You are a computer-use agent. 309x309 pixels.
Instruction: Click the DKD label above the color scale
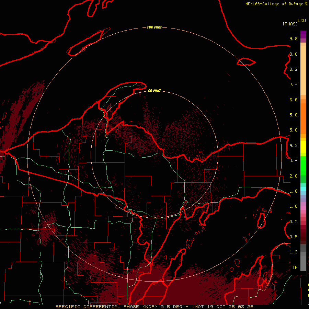pos(302,21)
